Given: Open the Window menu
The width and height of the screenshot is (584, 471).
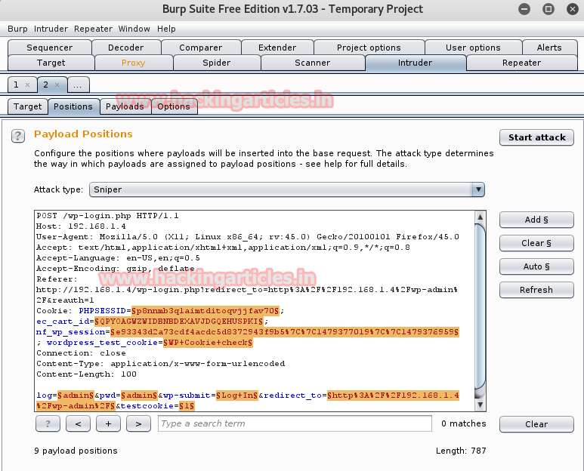Looking at the screenshot, I should (134, 29).
